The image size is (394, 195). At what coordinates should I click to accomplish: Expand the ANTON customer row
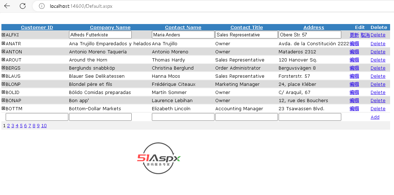tap(3, 51)
